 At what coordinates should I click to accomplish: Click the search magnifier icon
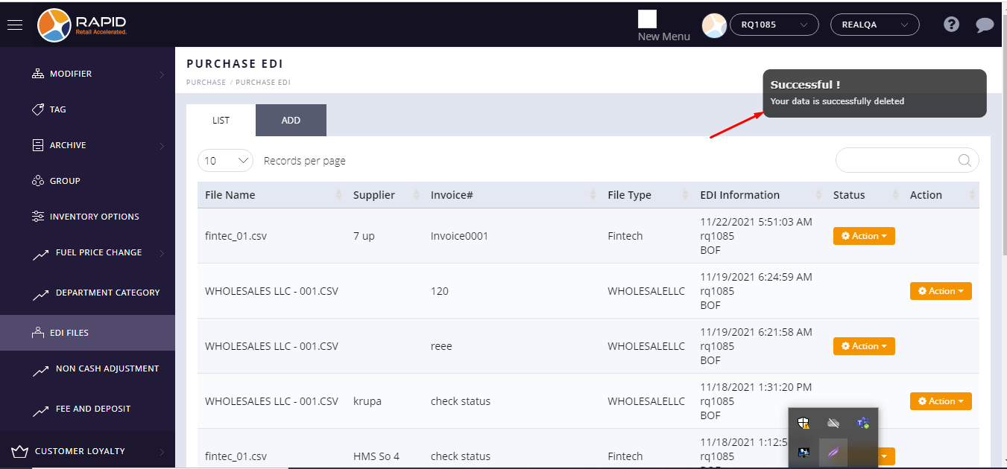[x=964, y=160]
